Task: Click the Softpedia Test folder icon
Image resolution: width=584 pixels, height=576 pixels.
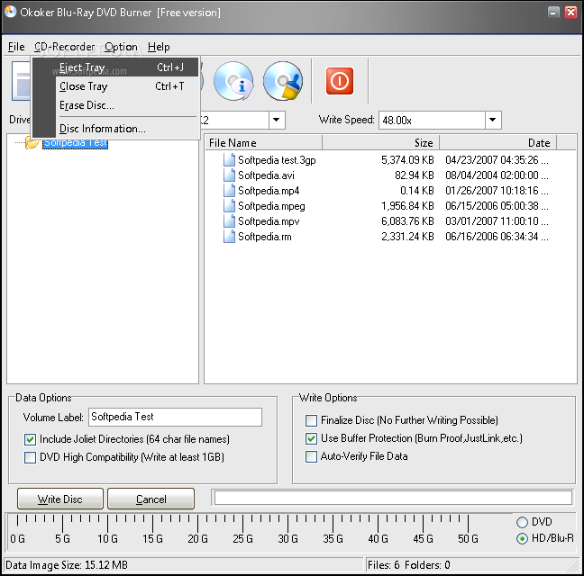Action: coord(32,143)
